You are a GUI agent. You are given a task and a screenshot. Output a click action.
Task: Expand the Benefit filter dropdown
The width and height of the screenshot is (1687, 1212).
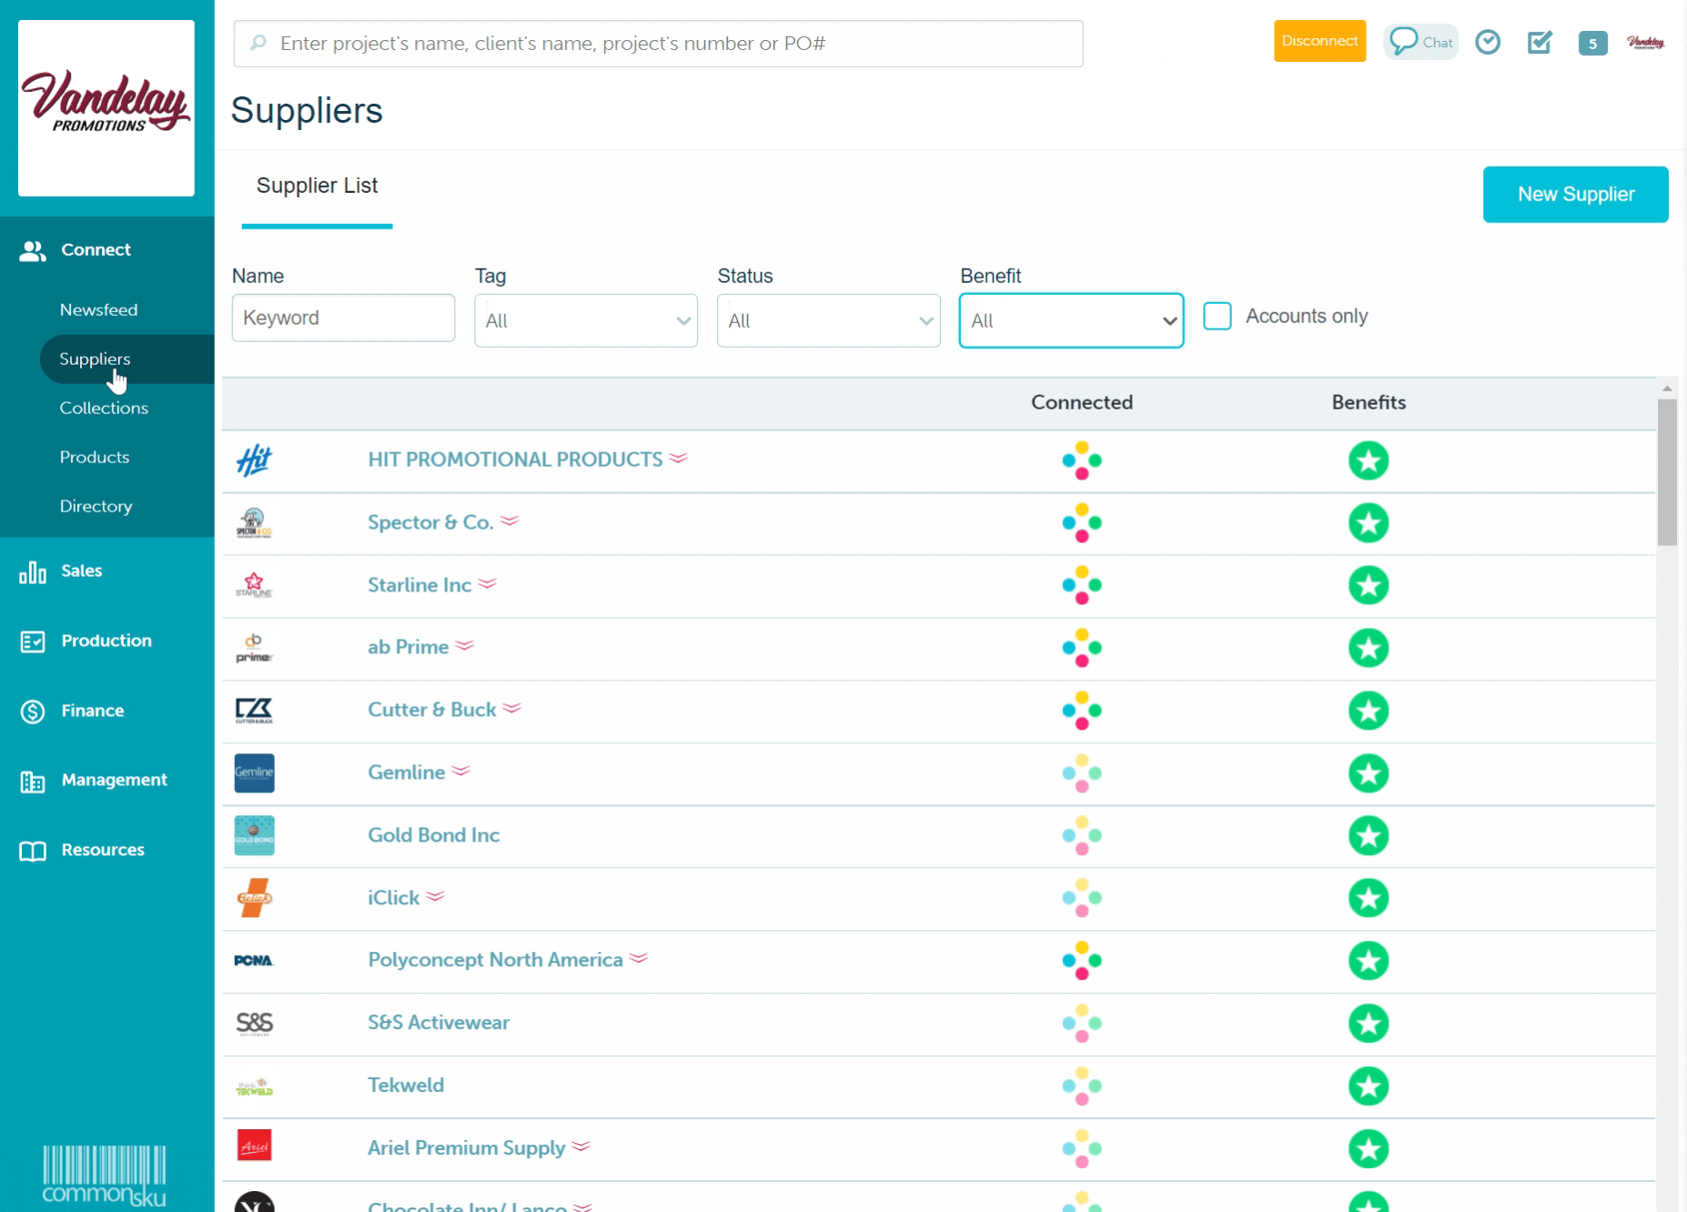click(x=1071, y=320)
